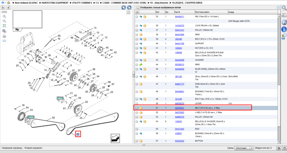
Task: Collapse the diagram panel splitter handle
Action: 134,74
